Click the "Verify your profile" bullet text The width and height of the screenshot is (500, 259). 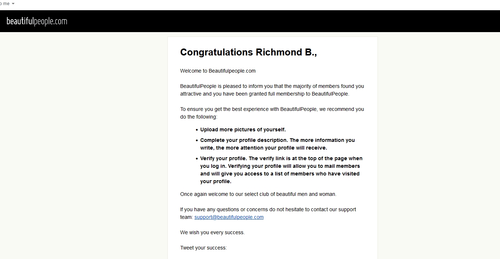coord(281,170)
